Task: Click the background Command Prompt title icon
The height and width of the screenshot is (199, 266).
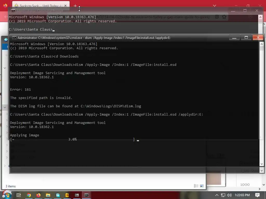Action: point(13,11)
